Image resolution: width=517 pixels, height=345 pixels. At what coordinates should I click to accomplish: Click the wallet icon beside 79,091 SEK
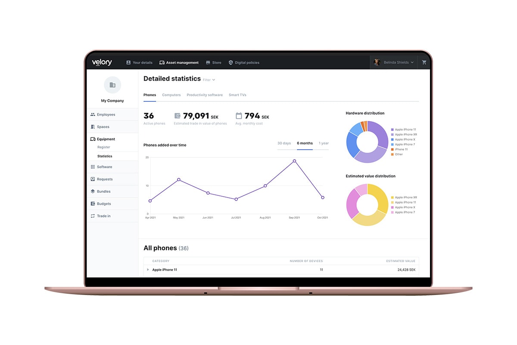(x=177, y=116)
